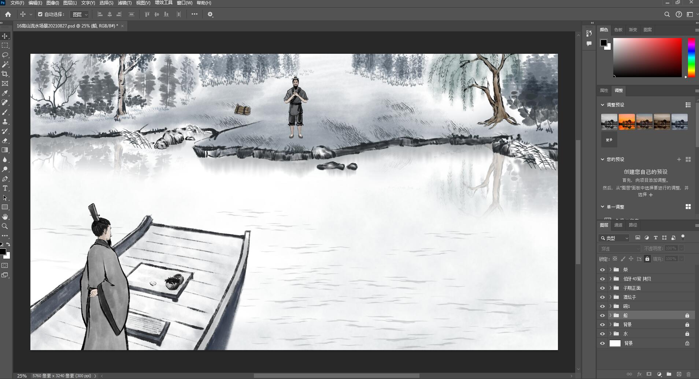Select the Frame tool

(5, 83)
